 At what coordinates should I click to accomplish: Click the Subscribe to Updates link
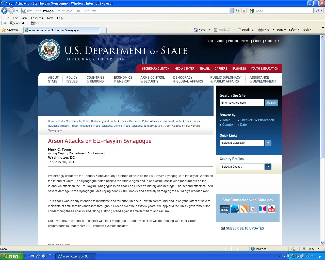coord(245,228)
